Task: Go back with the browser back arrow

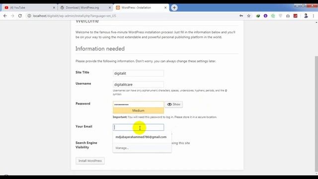Action: tap(5, 16)
